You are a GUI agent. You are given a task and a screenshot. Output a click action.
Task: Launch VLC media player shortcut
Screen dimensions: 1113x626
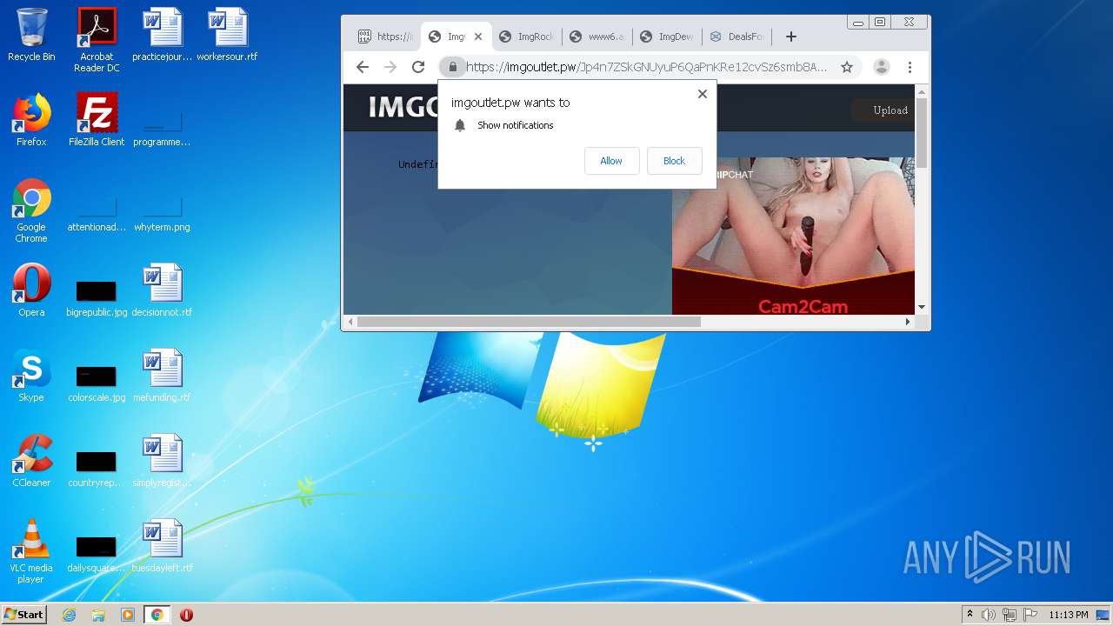click(31, 551)
